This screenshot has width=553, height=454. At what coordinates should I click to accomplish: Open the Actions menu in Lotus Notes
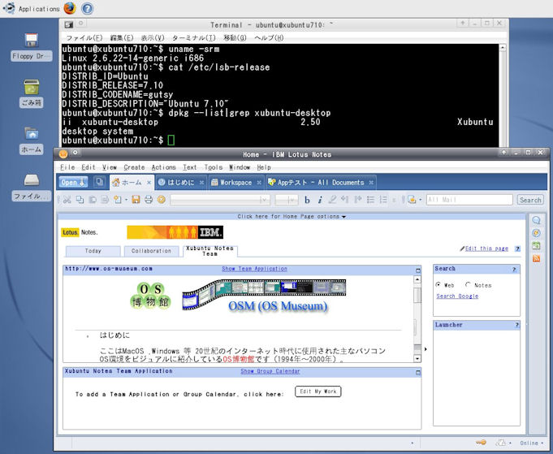pos(163,167)
